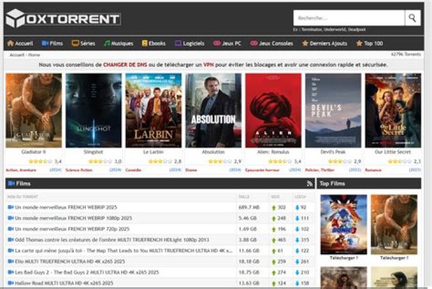This screenshot has height=289, width=432.
Task: Click the Epouvante-horreur genre link
Action: [262, 170]
